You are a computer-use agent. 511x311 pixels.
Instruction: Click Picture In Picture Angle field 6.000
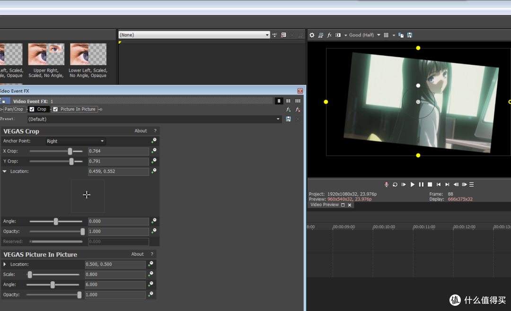[115, 285]
